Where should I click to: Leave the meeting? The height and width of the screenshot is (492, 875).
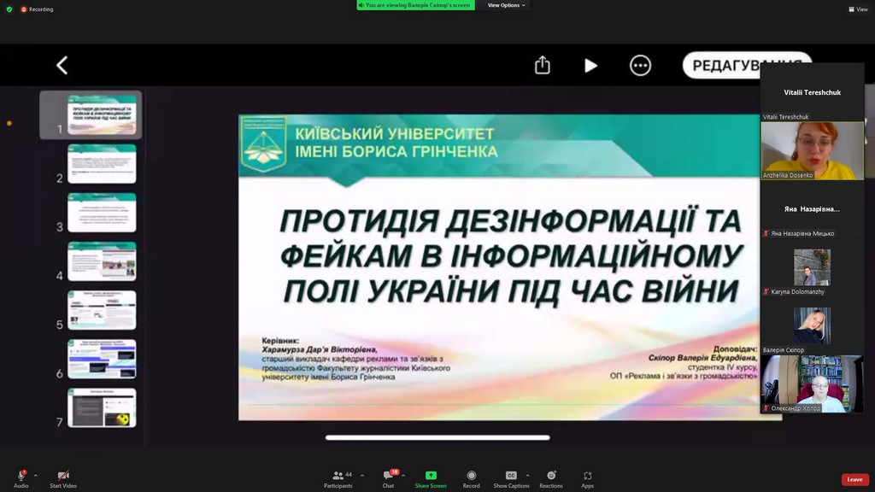click(x=854, y=479)
